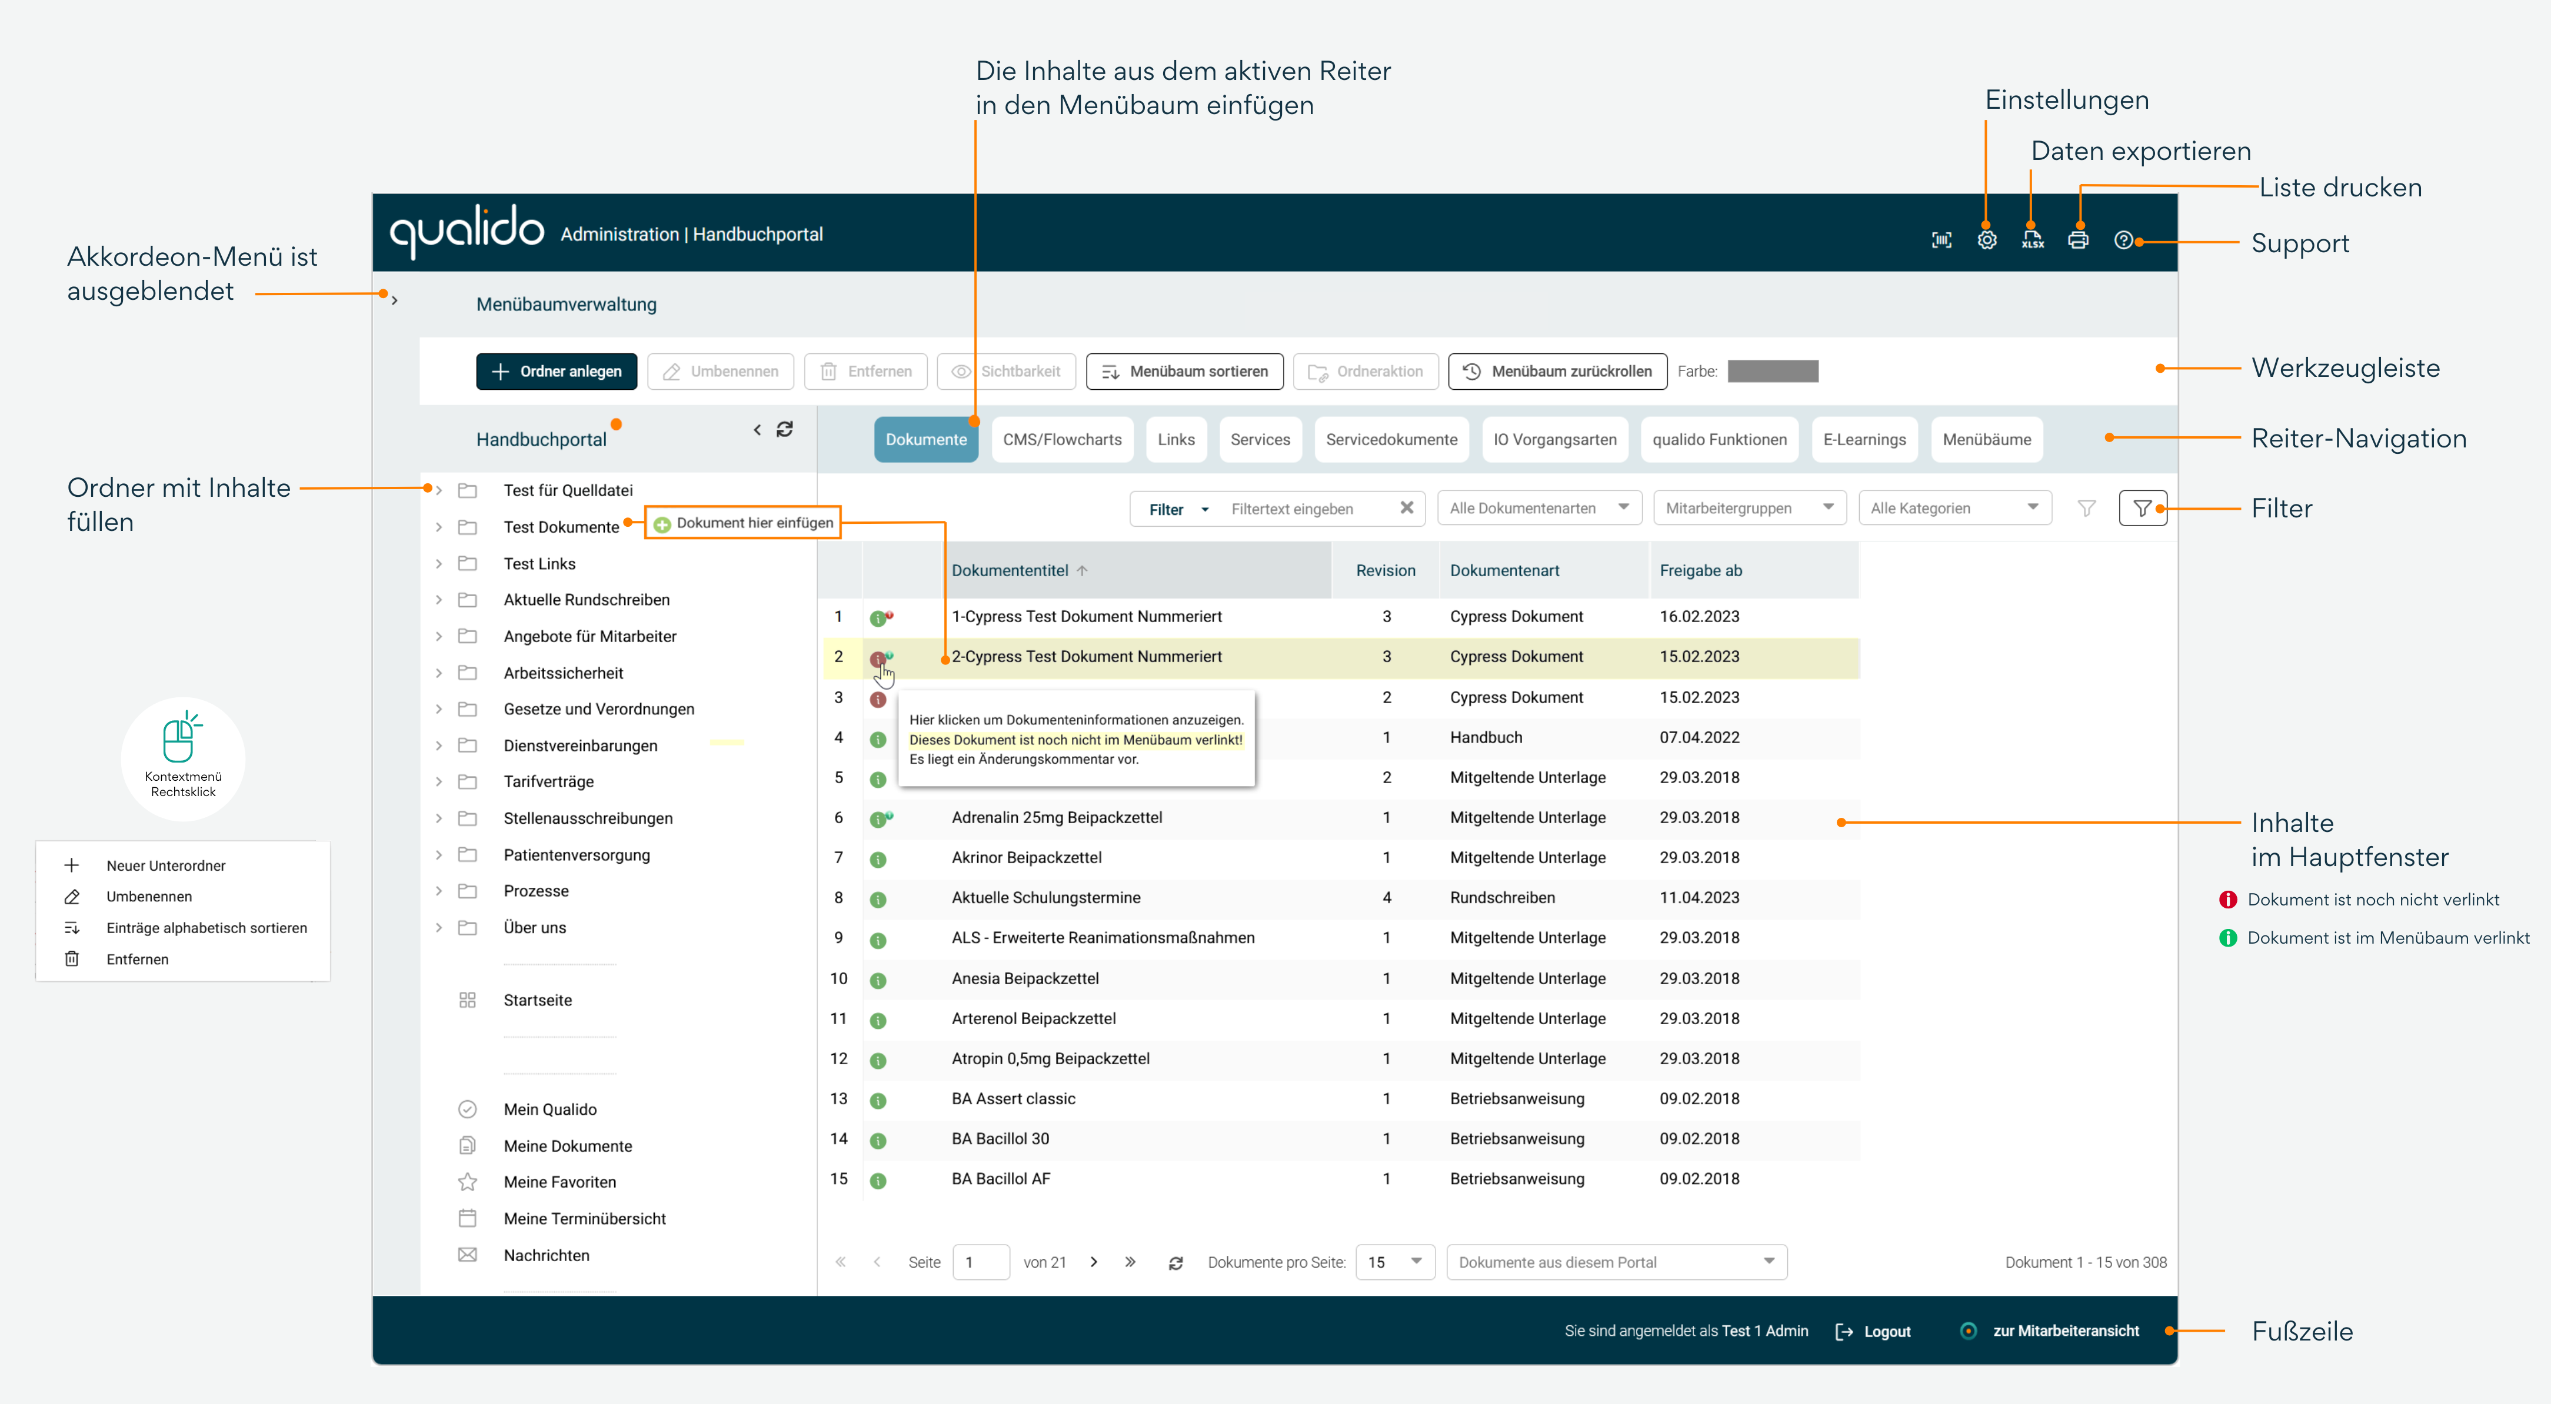Image resolution: width=2551 pixels, height=1404 pixels.
Task: Switch to IO Vorgangsarten tab
Action: pyautogui.click(x=1555, y=439)
